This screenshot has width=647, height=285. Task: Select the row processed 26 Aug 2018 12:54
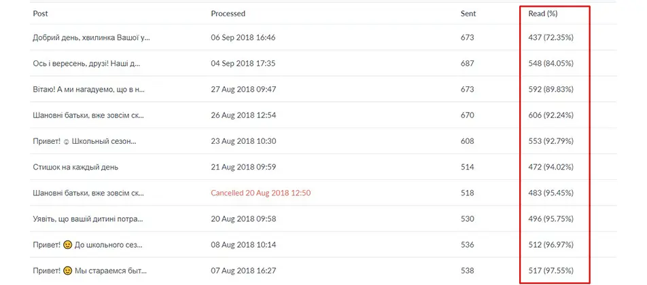pos(323,115)
